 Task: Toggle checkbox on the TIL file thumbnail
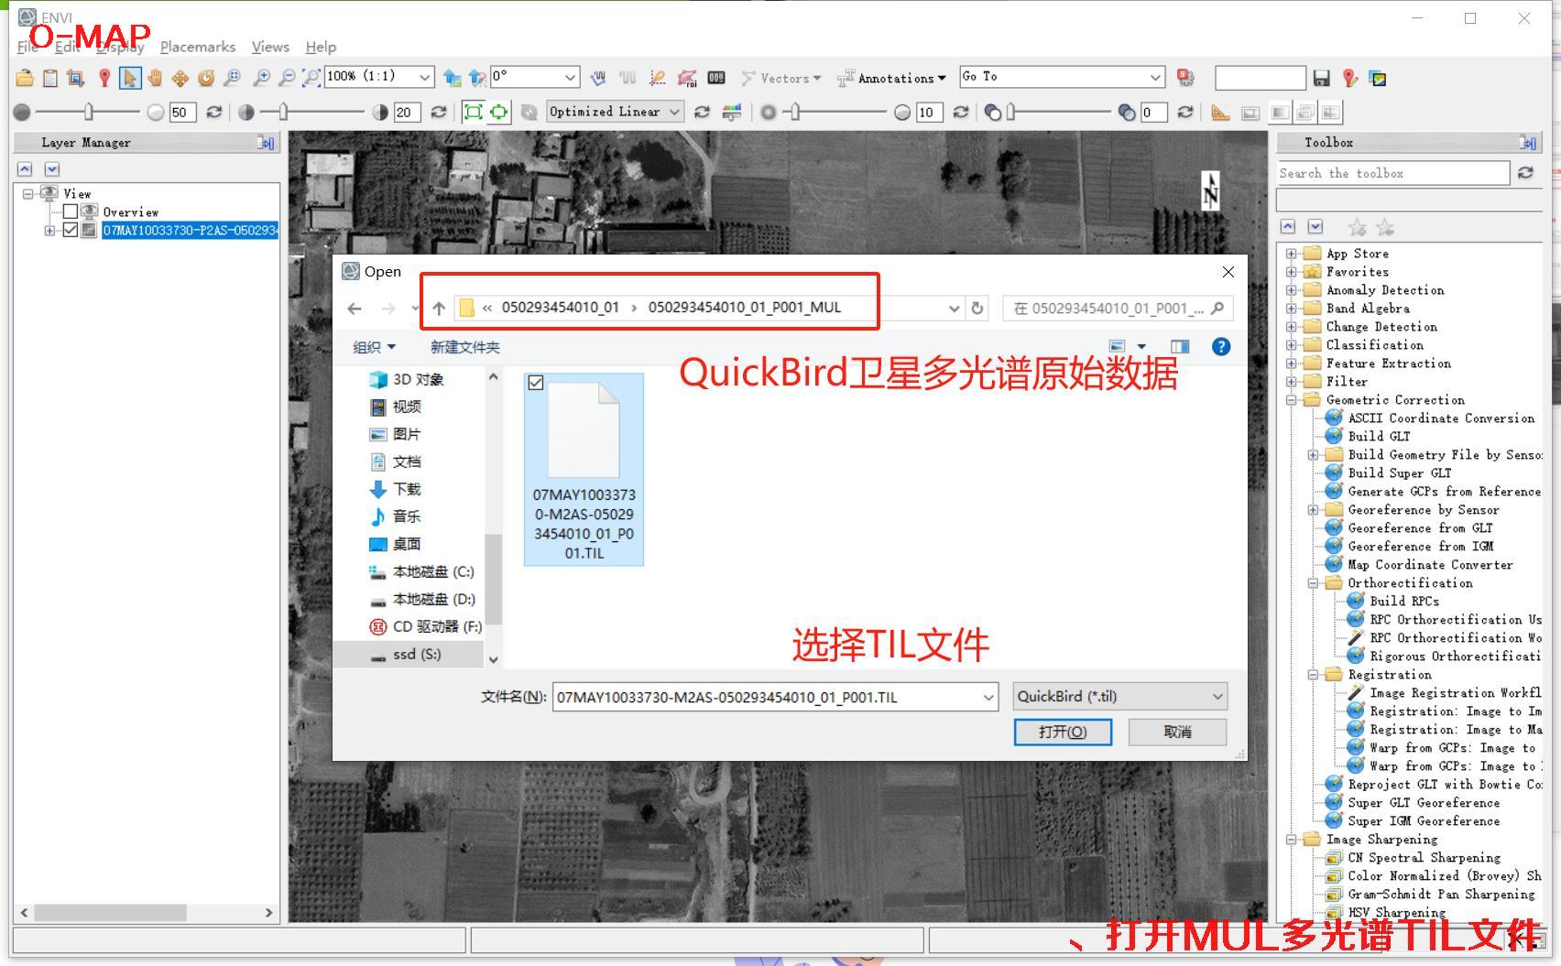pos(536,383)
